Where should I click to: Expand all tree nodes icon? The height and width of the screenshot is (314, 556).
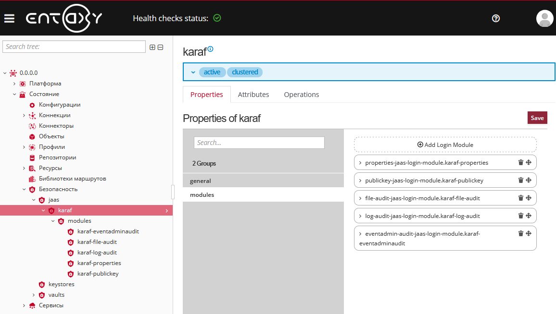coord(152,47)
